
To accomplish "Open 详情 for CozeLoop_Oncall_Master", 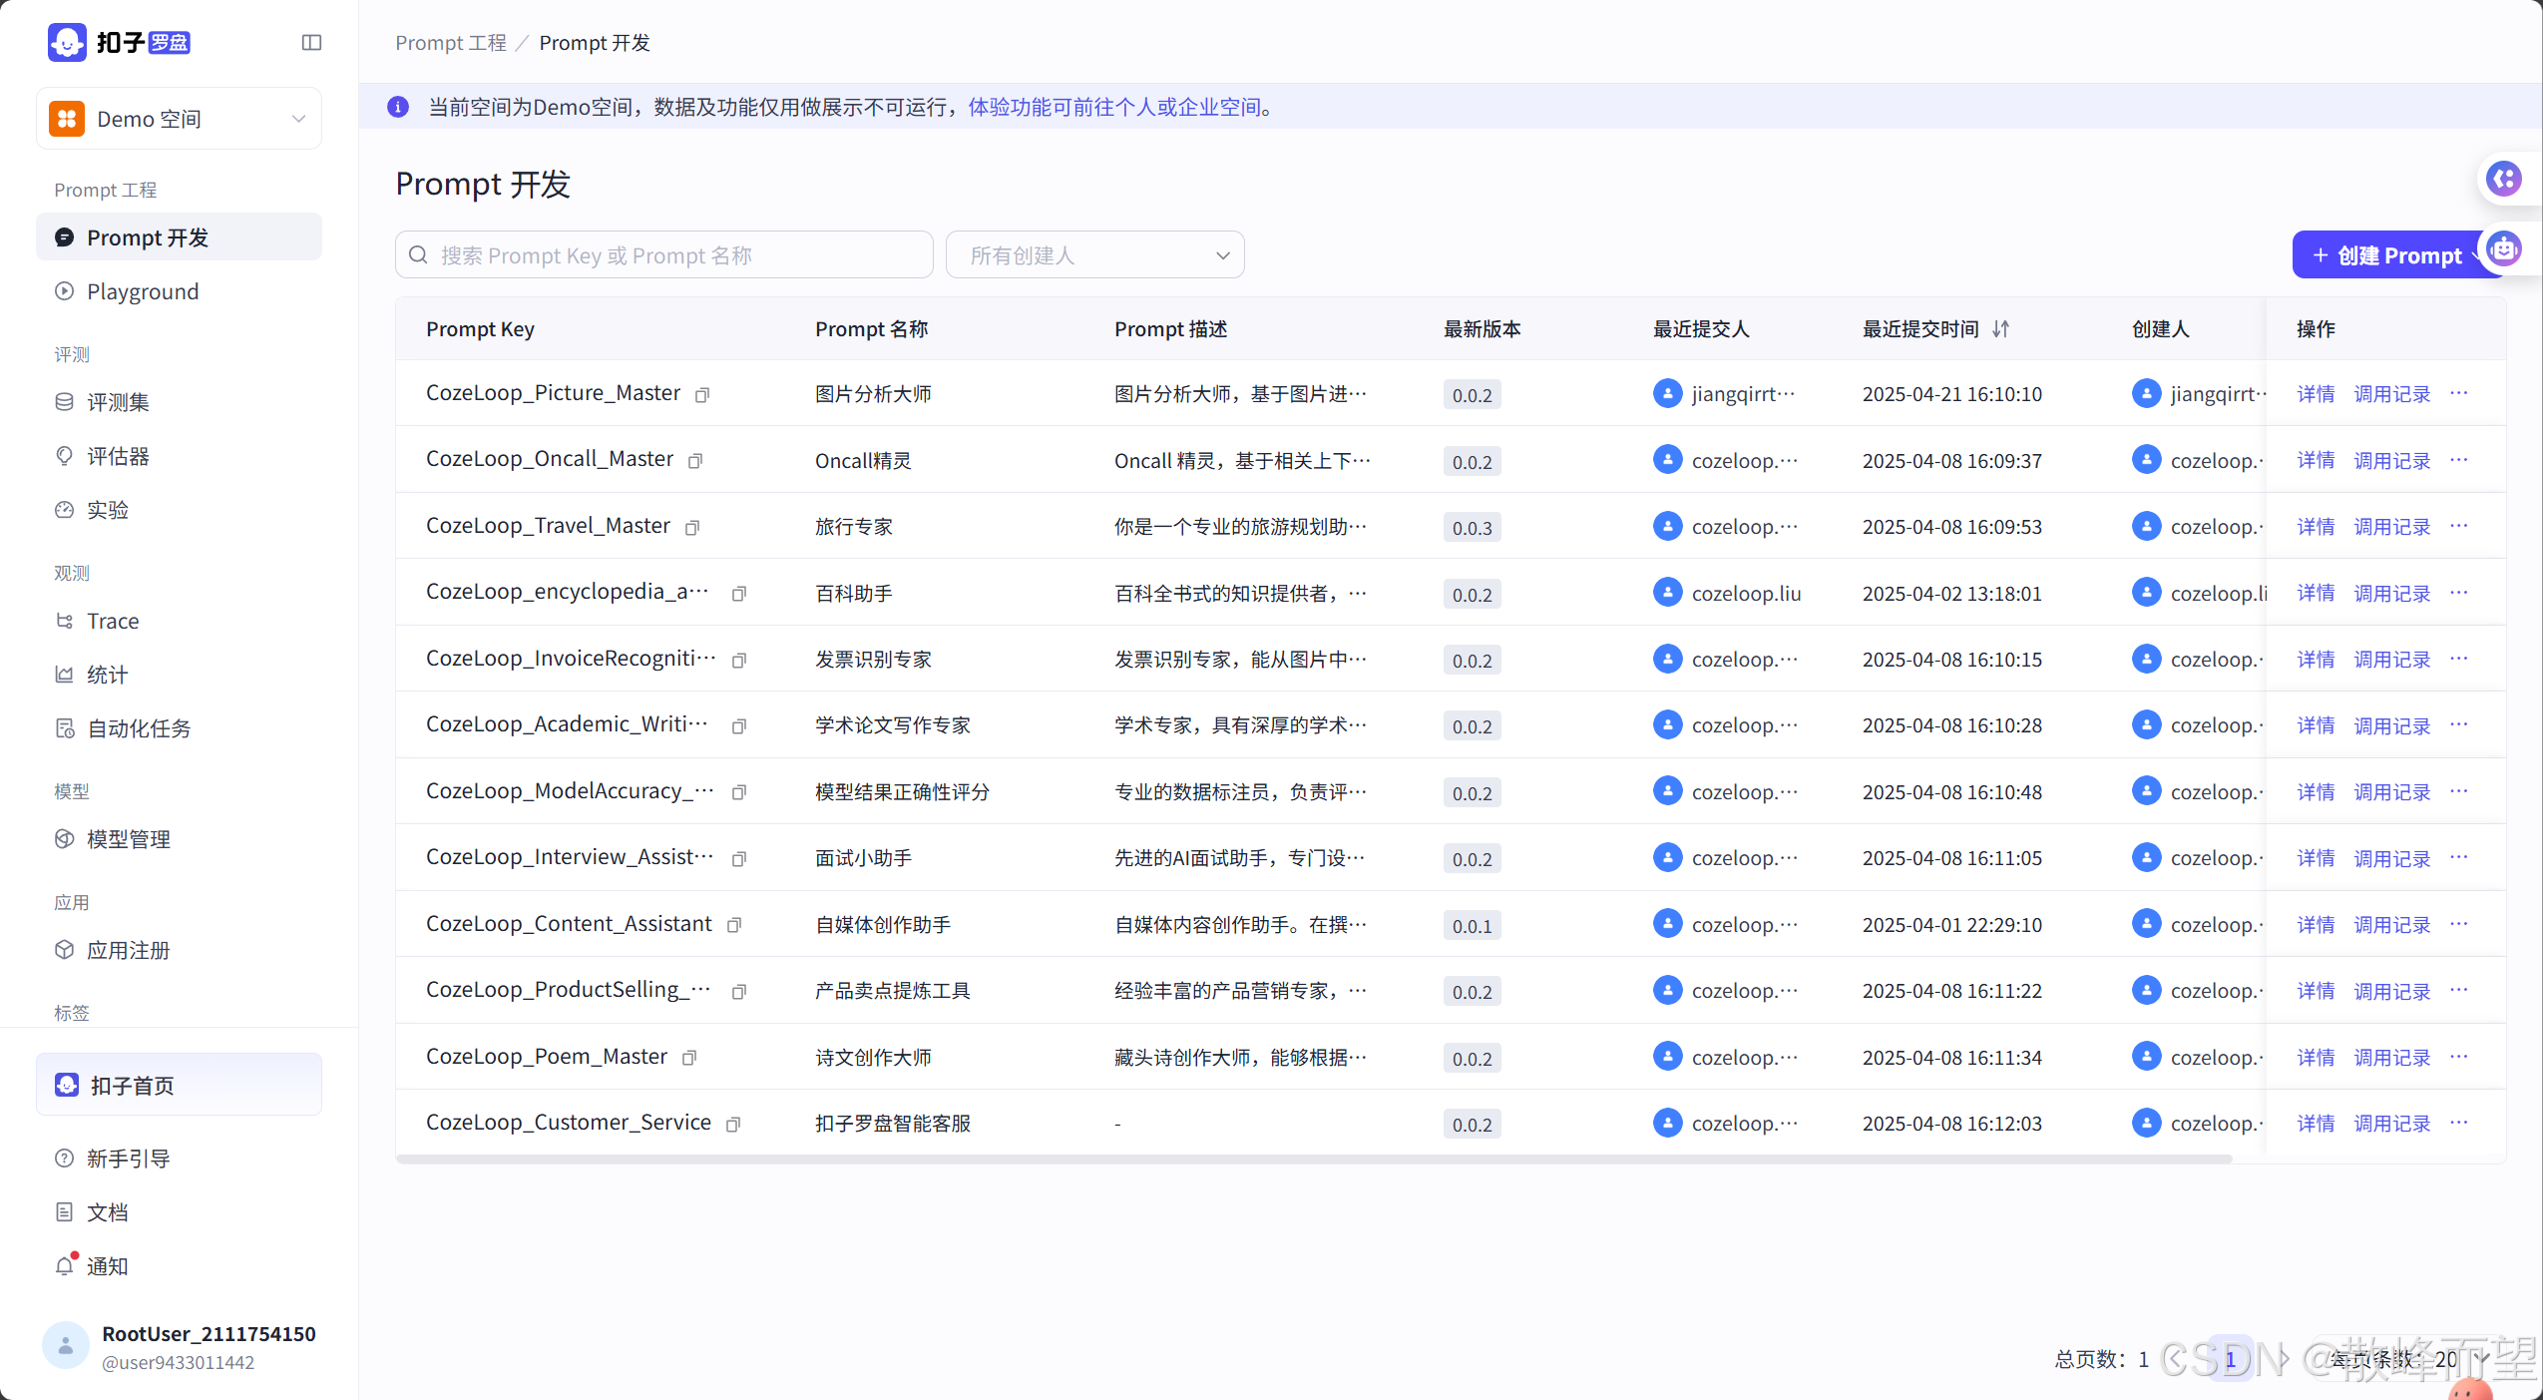I will 2315,460.
